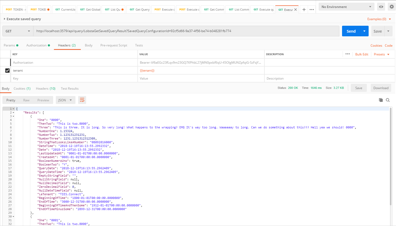Image resolution: width=396 pixels, height=226 pixels.
Task: Open the manage environments gear icon
Action: tap(391, 7)
